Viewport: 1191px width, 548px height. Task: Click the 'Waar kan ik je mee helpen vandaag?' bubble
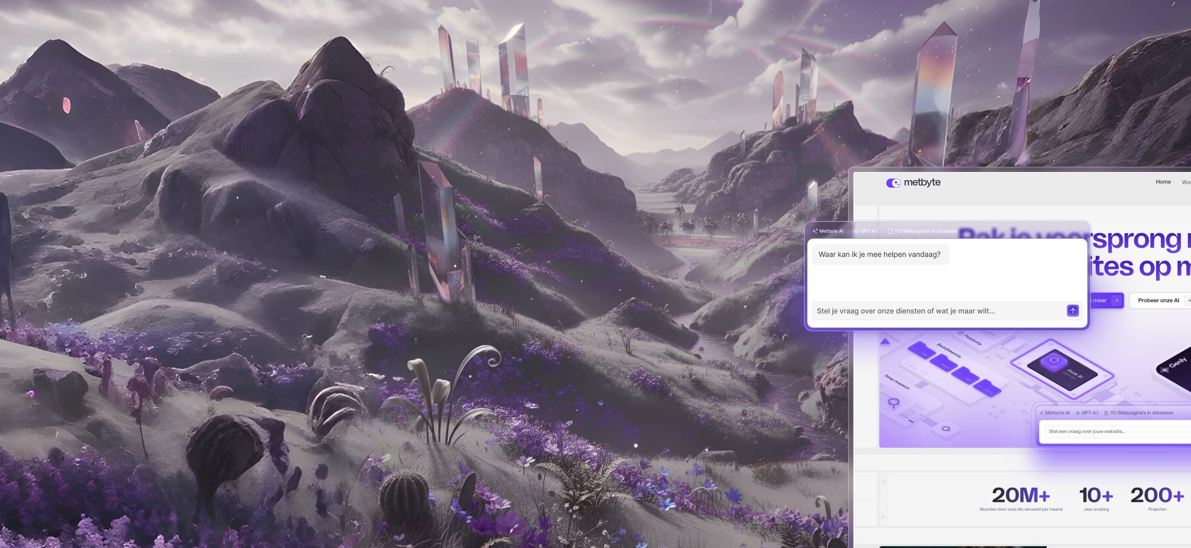(x=879, y=254)
